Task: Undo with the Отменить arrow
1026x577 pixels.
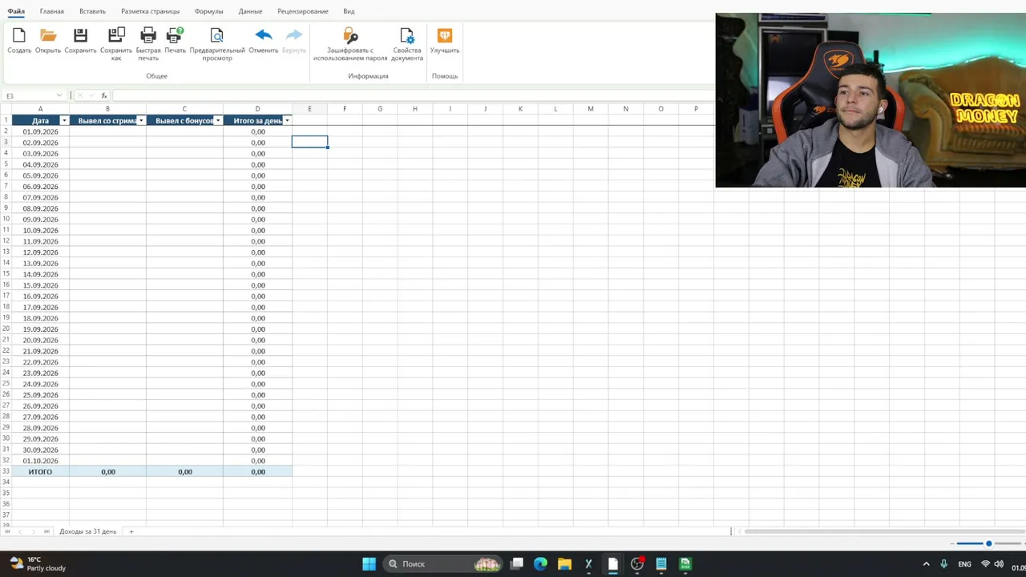Action: [x=263, y=35]
